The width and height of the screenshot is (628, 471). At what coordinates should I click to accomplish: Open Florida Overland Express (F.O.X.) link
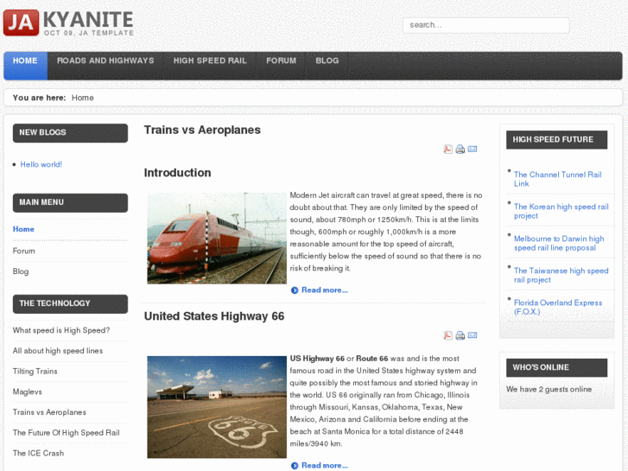558,308
